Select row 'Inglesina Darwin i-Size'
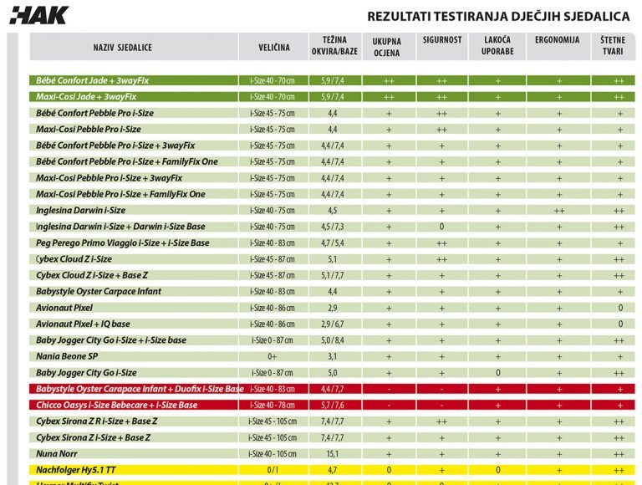The height and width of the screenshot is (485, 642). point(332,210)
